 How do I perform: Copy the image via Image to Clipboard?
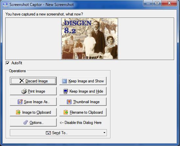(x=33, y=112)
